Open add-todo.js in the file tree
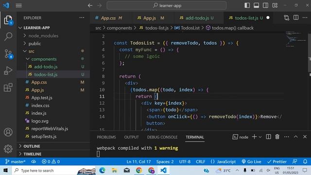The image size is (311, 175). [x=53, y=67]
